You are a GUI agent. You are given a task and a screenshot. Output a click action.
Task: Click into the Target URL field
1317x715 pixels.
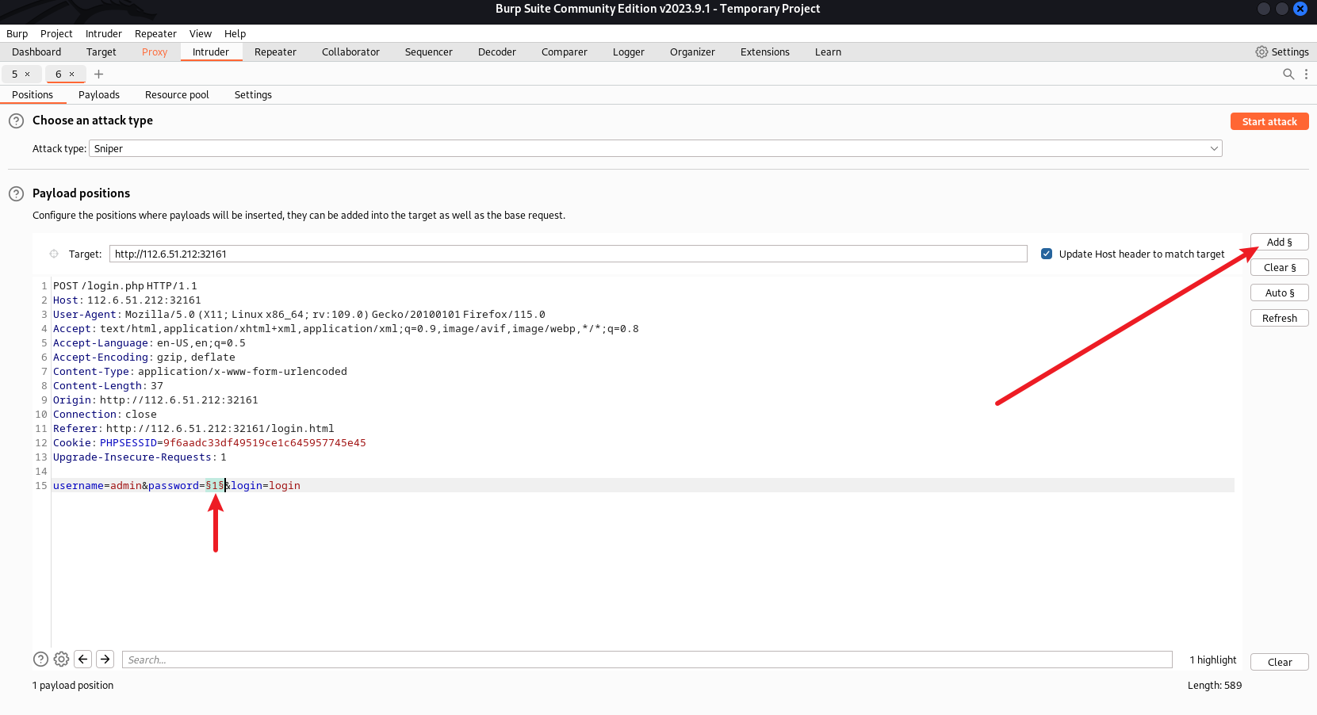point(568,254)
